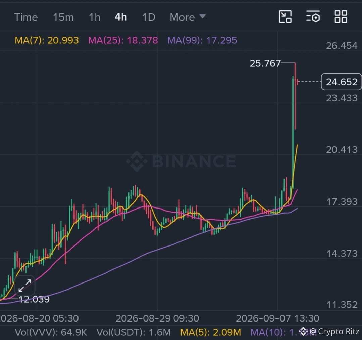The height and width of the screenshot is (340, 362).
Task: Click the Binance logo beside Crypto Ritz
Action: (x=303, y=331)
